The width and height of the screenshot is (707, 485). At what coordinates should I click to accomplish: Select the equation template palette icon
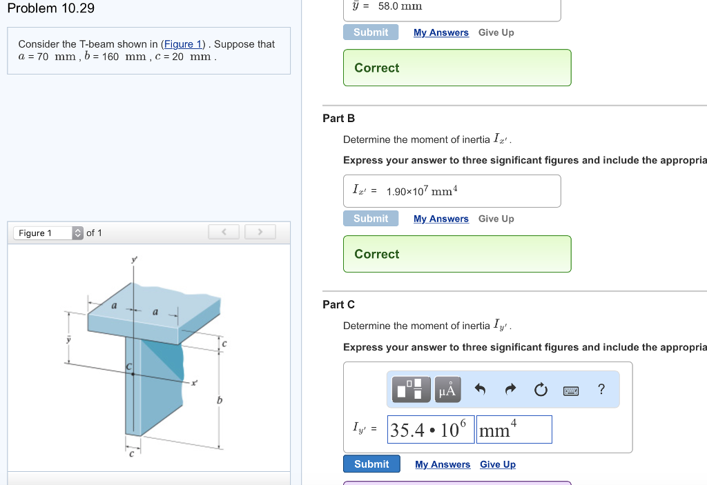pos(411,389)
